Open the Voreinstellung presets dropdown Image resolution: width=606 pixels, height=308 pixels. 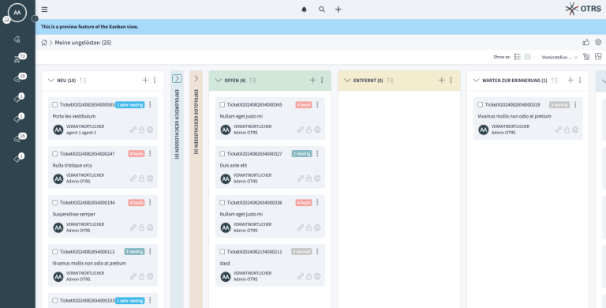(559, 58)
